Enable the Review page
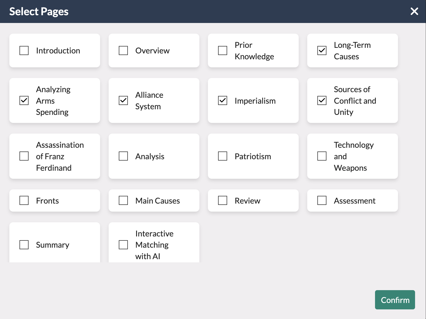Viewport: 426px width, 319px height. [222, 201]
